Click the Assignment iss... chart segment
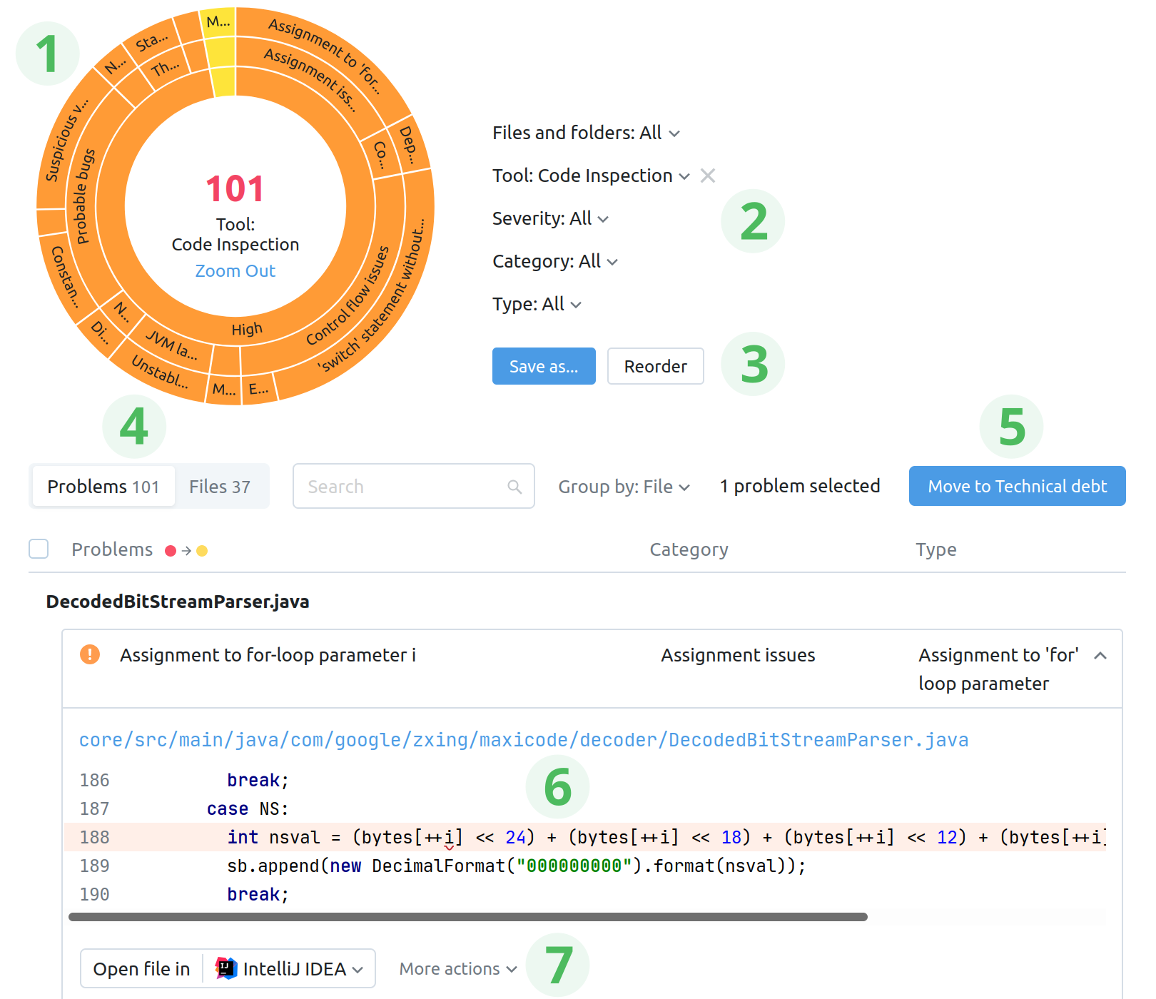The width and height of the screenshot is (1156, 999). 310,78
